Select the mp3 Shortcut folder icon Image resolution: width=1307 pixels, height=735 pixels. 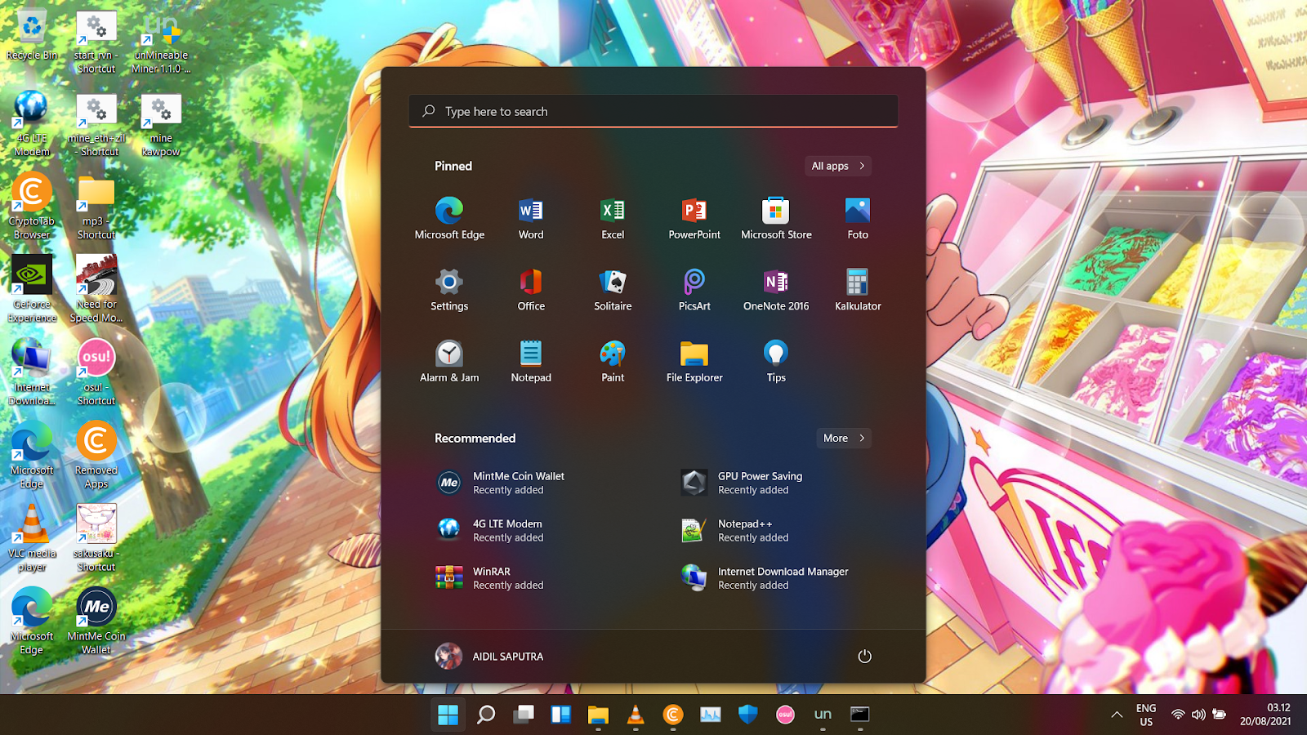click(x=96, y=207)
